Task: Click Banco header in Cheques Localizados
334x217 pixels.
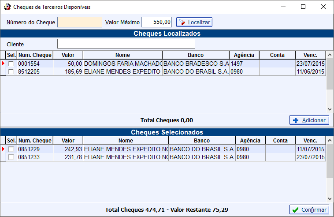Action: pos(196,55)
